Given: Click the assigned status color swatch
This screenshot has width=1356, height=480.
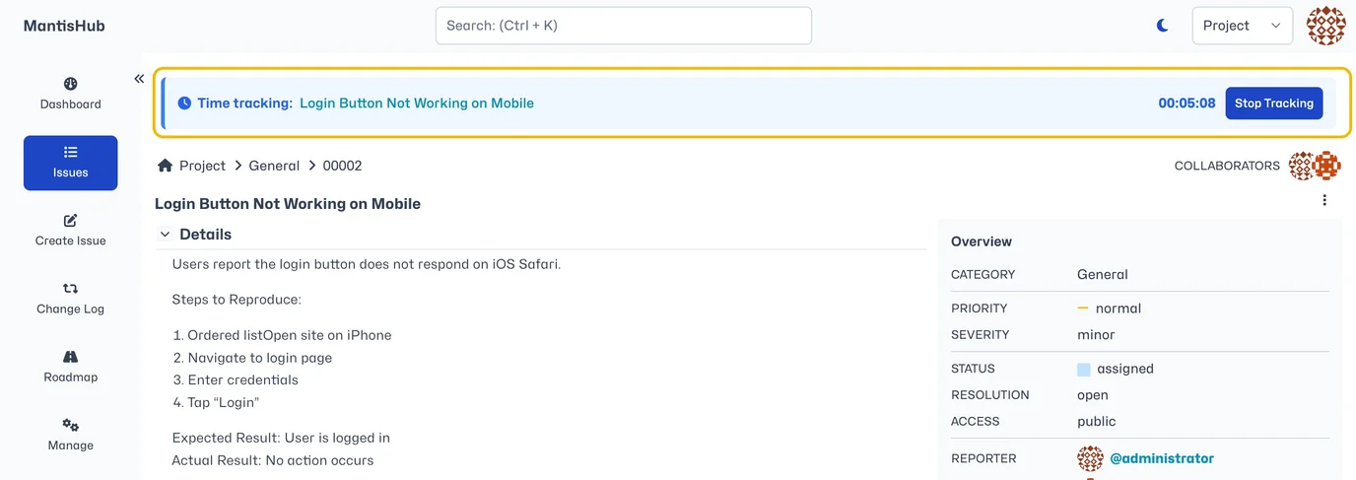Looking at the screenshot, I should [1084, 370].
